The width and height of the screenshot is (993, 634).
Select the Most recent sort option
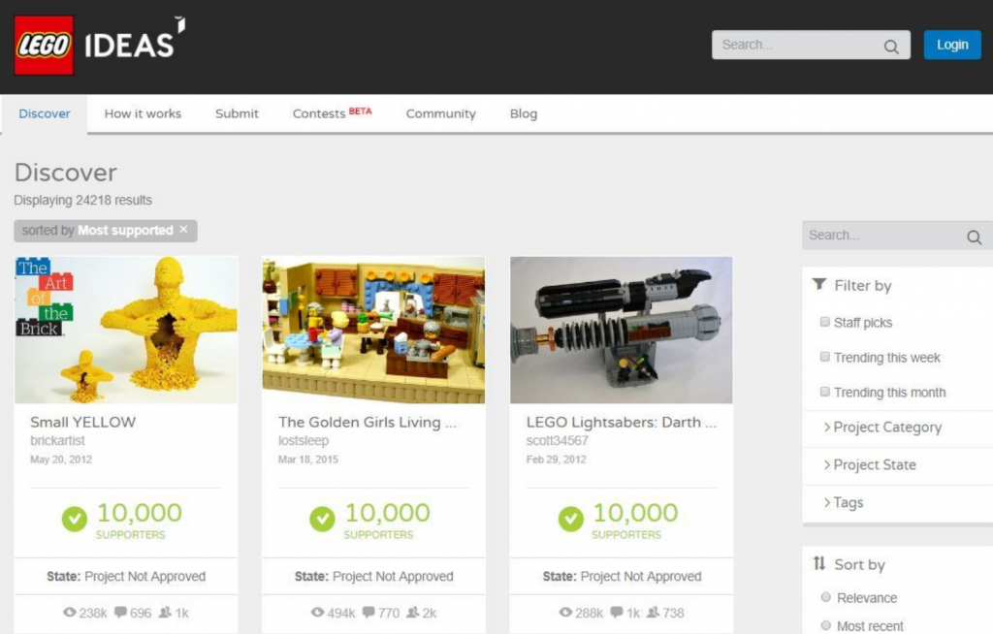[x=825, y=625]
